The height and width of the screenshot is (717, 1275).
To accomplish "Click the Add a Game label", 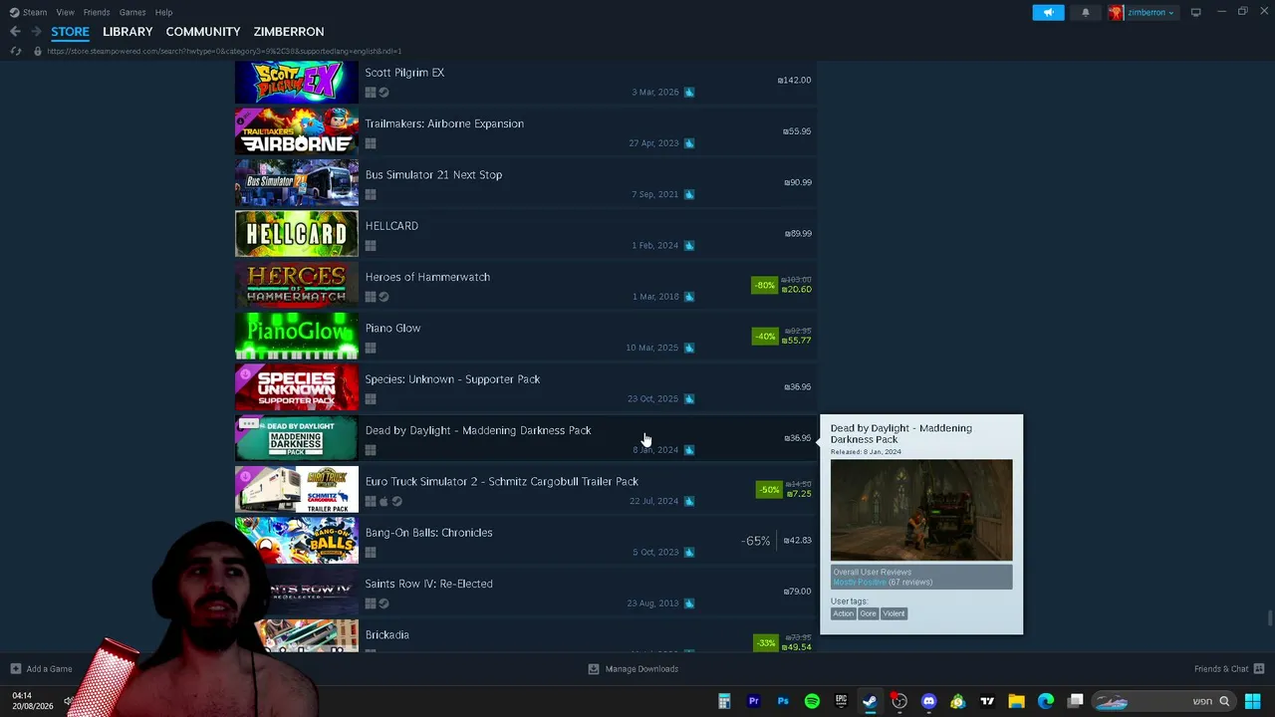I will (49, 669).
